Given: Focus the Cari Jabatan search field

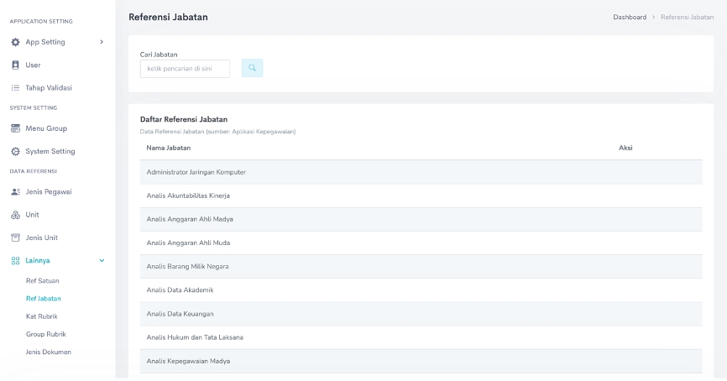Looking at the screenshot, I should coord(185,69).
